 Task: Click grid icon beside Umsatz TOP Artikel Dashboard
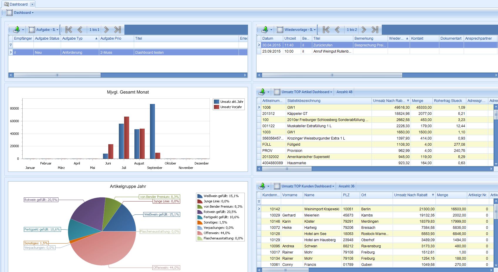pyautogui.click(x=277, y=92)
